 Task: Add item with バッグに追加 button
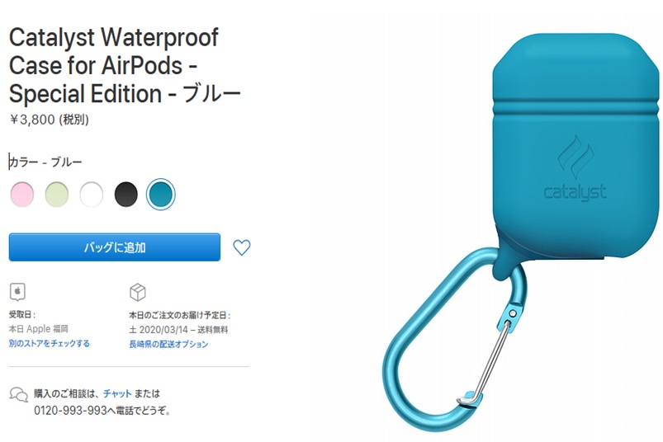pyautogui.click(x=115, y=247)
